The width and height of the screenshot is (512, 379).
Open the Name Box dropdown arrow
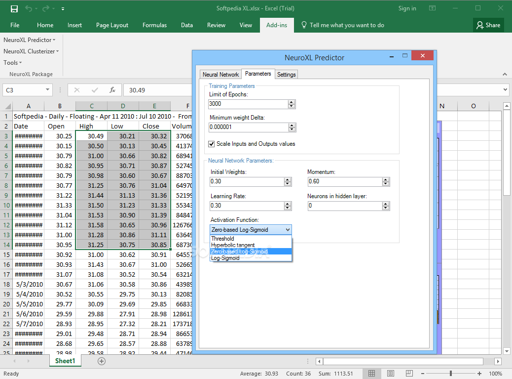(x=48, y=89)
